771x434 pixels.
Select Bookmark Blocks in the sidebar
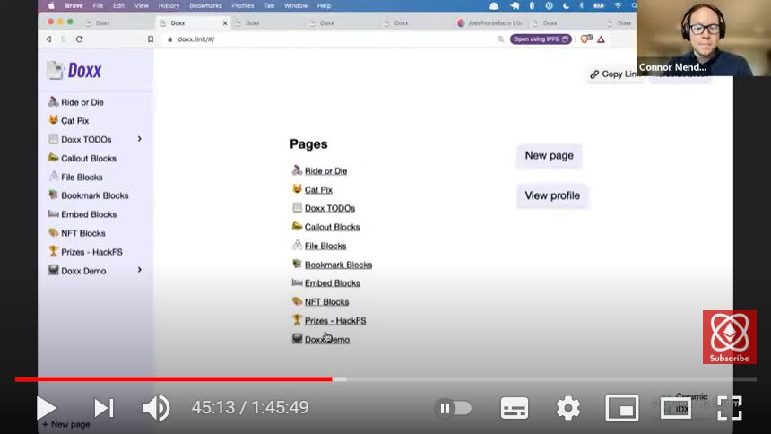94,195
